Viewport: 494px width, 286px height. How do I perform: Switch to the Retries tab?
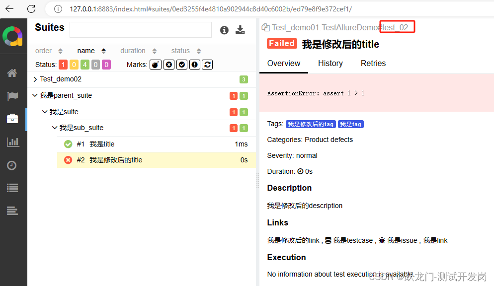click(x=373, y=63)
